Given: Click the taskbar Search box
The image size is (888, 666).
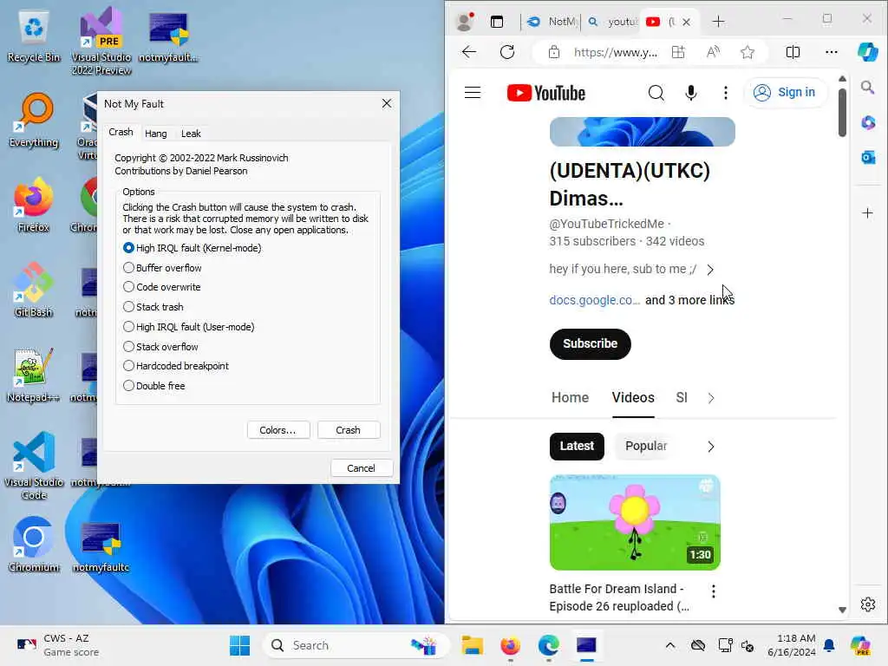Looking at the screenshot, I should pyautogui.click(x=356, y=645).
